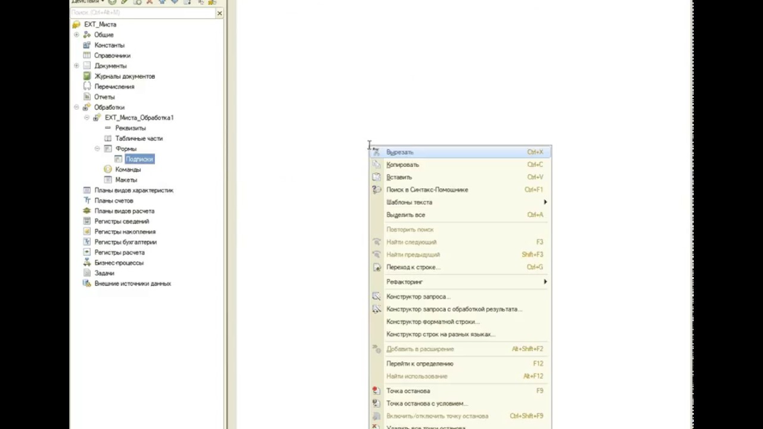Open the Шаблоны текста submenu arrow
763x429 pixels.
click(545, 202)
